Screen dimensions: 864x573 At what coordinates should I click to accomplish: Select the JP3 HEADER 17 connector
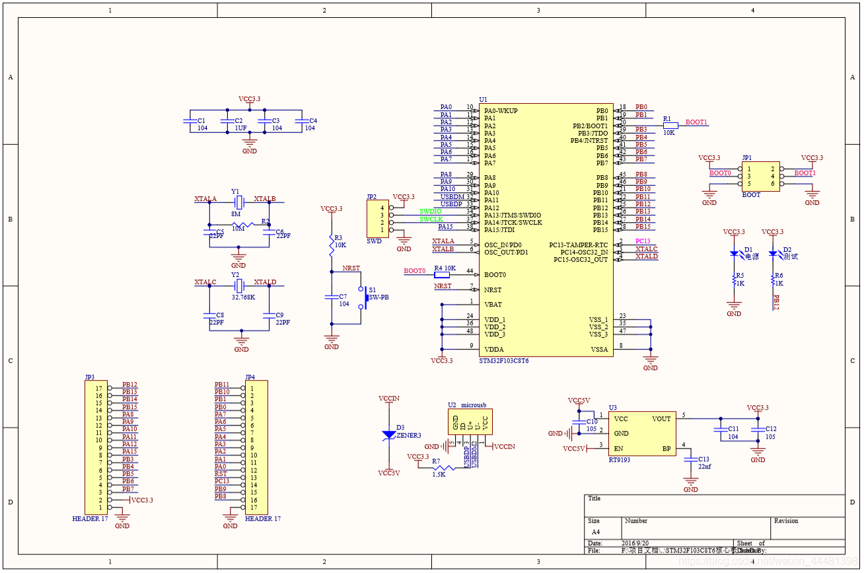tap(96, 447)
